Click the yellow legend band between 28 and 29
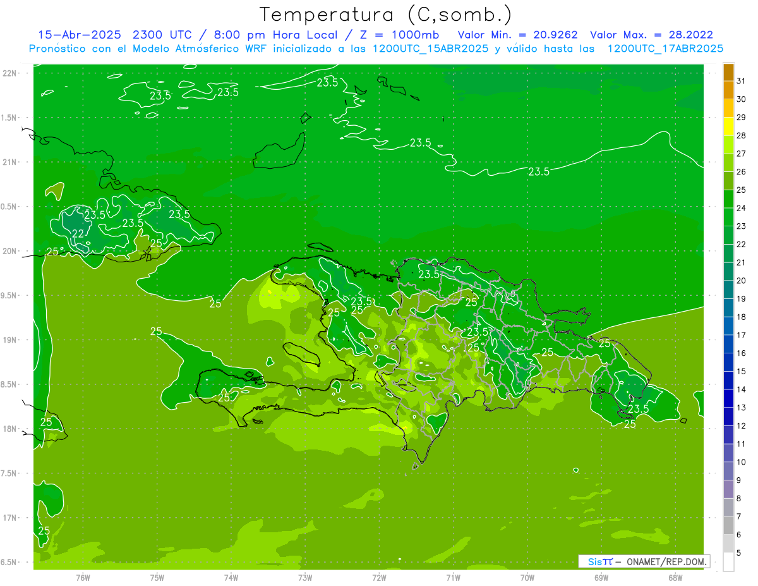The height and width of the screenshot is (586, 758). pos(728,126)
